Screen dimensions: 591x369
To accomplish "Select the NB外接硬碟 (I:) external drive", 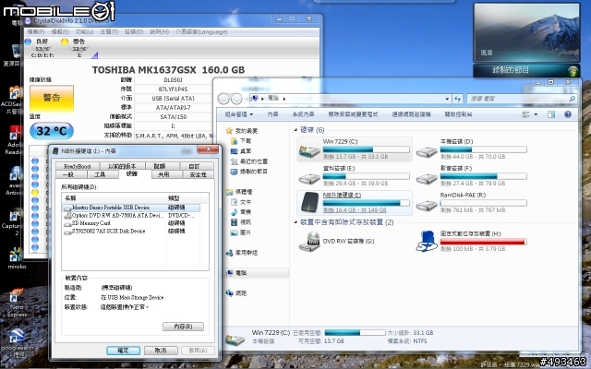I will 355,203.
